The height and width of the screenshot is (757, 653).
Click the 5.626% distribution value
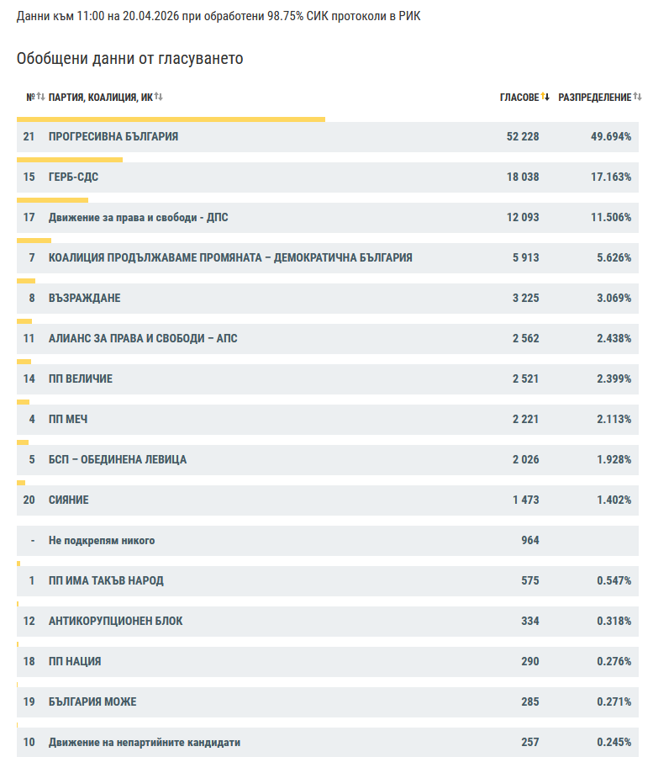(x=614, y=257)
